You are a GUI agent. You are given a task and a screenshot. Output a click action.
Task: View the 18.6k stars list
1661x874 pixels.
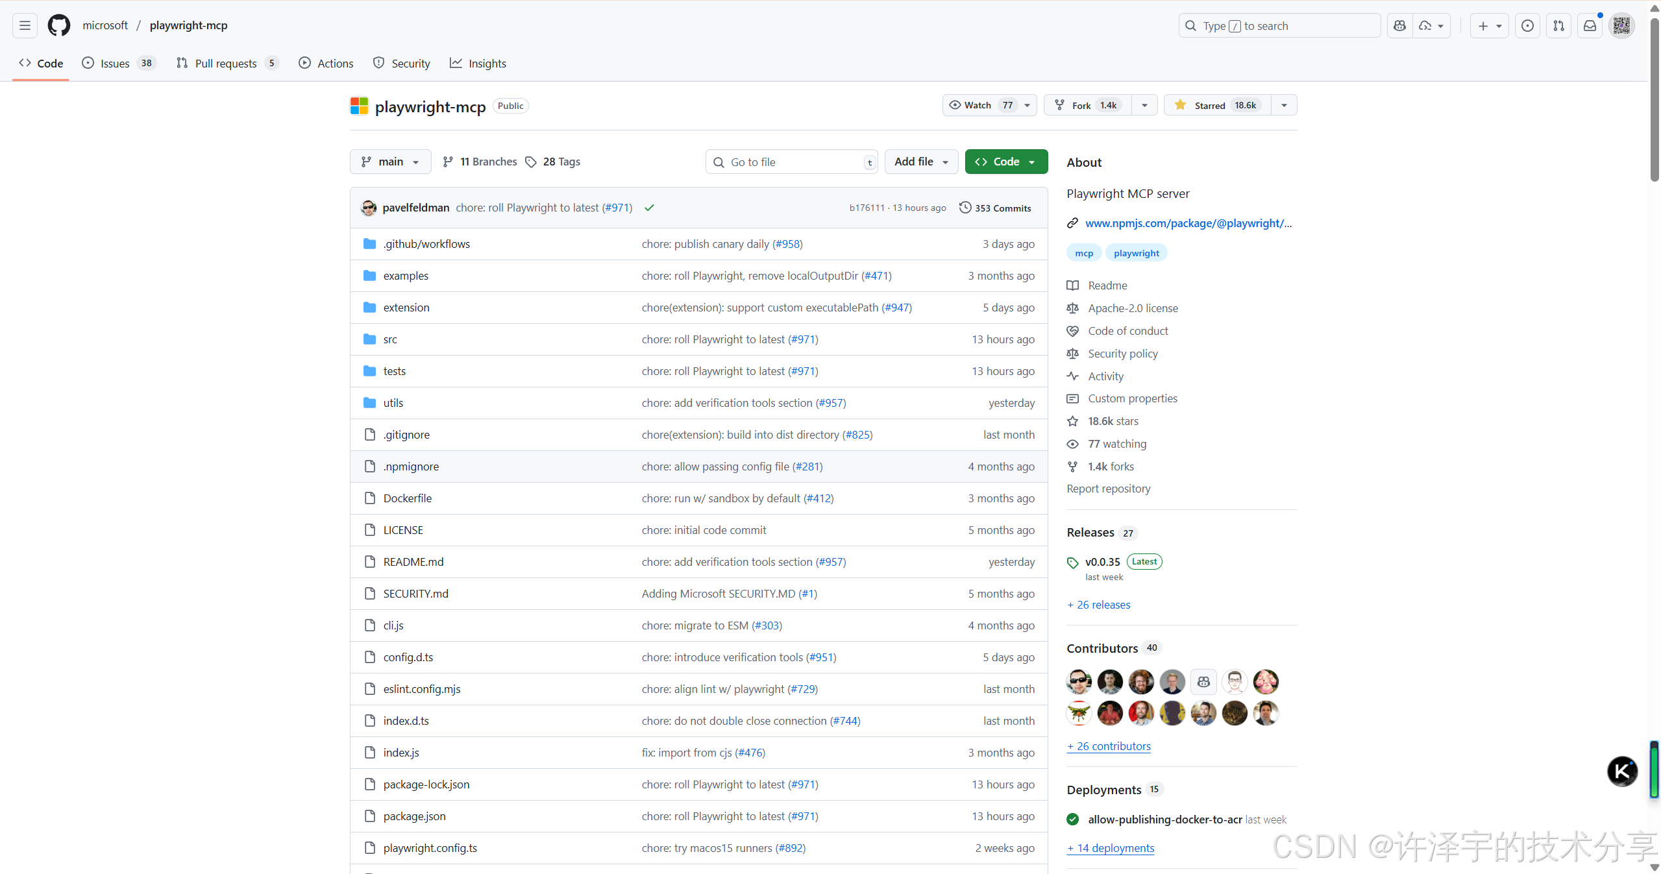coord(1113,421)
